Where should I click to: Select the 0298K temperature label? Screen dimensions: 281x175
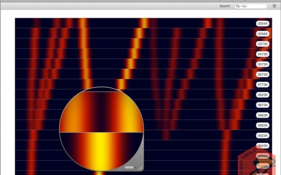coord(263,34)
